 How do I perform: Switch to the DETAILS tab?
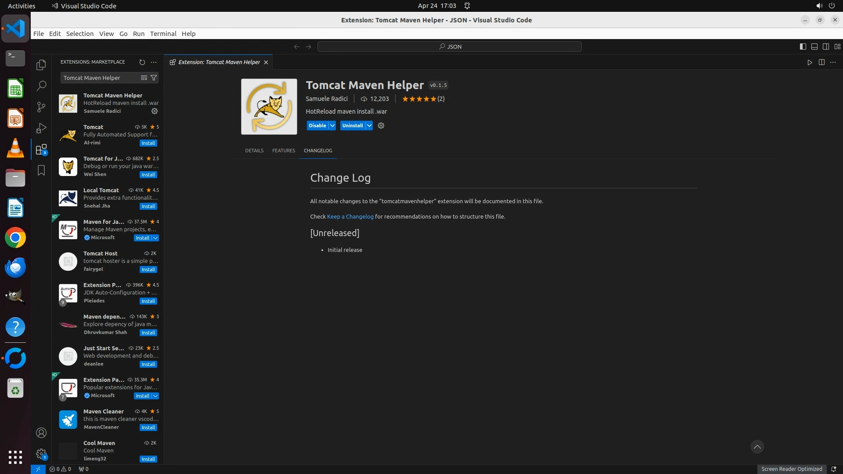pos(254,151)
